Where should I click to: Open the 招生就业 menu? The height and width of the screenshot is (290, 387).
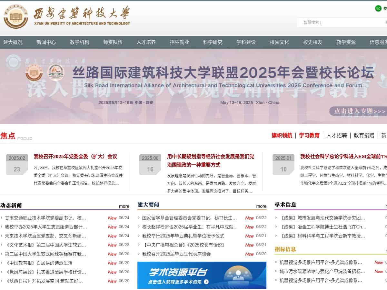pyautogui.click(x=180, y=42)
